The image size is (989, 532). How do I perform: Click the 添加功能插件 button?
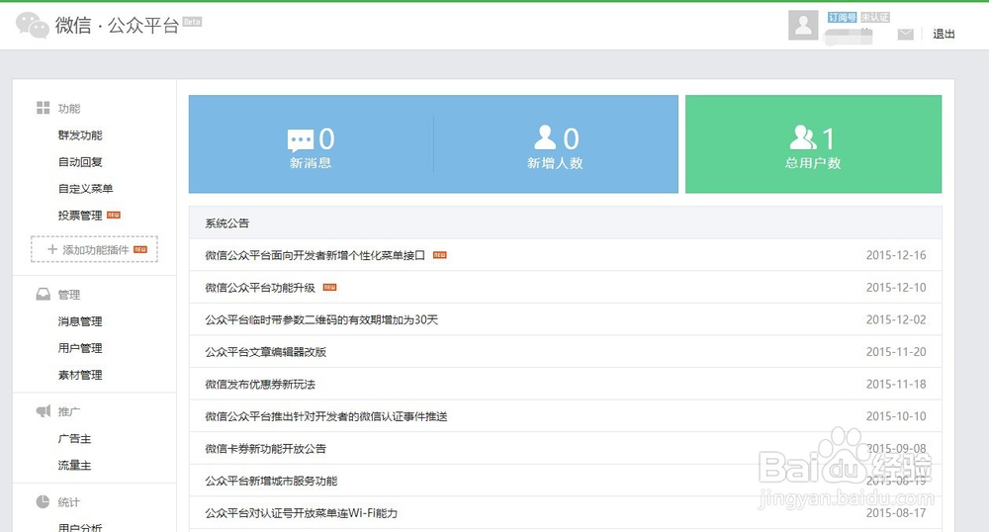pos(94,249)
